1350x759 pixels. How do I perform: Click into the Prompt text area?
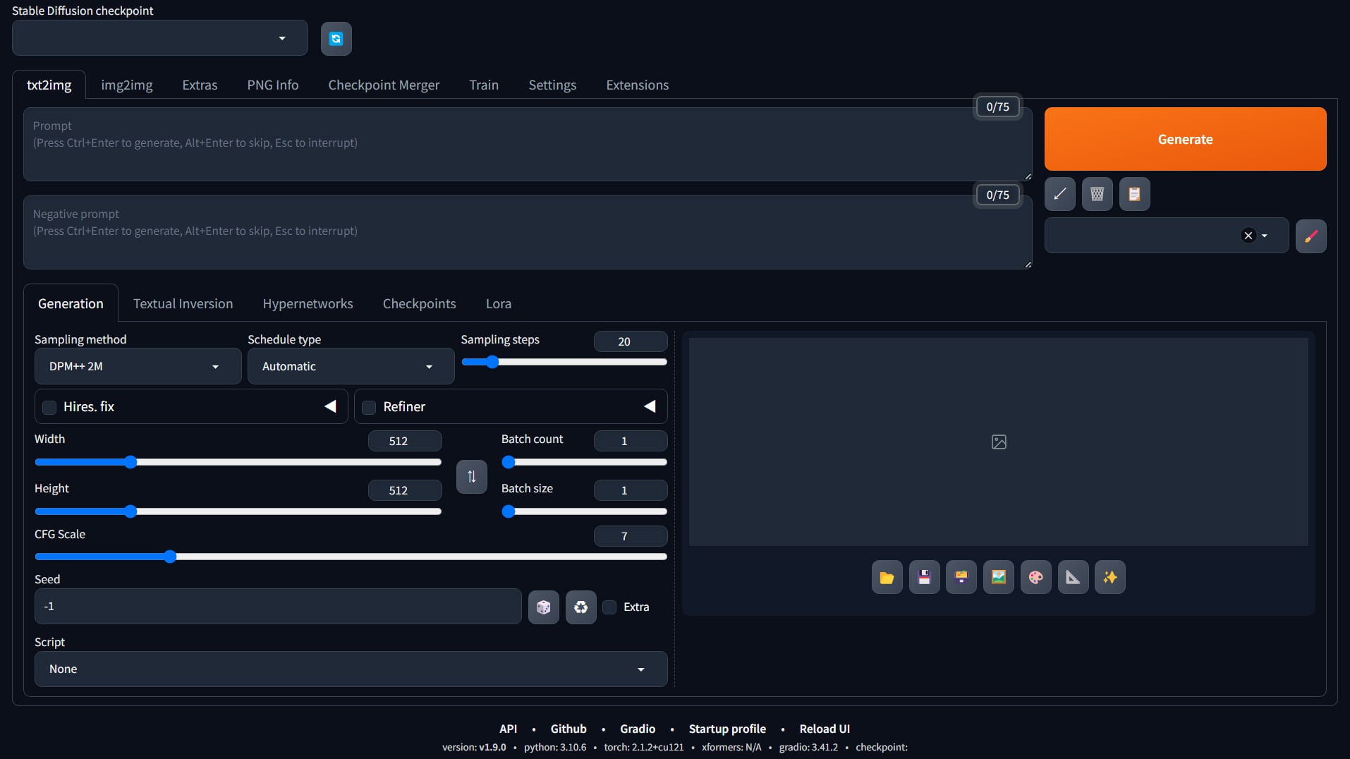point(528,144)
